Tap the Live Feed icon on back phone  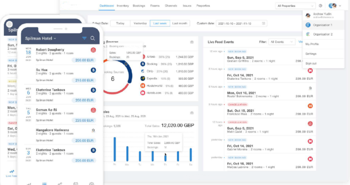coord(12,171)
